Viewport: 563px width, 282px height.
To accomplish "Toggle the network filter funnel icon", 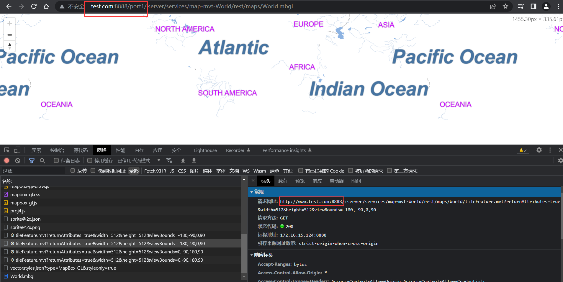I will click(32, 160).
